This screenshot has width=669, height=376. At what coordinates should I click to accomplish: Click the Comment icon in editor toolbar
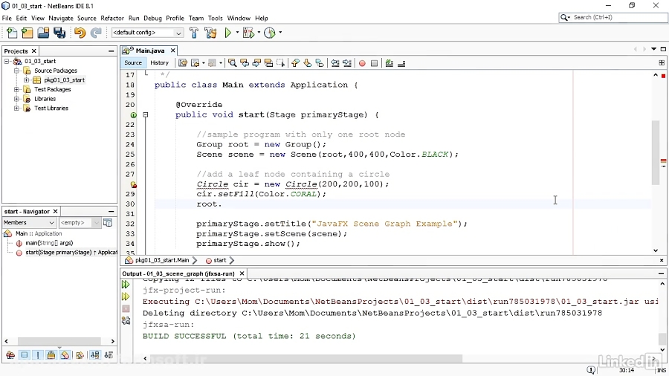pos(389,63)
